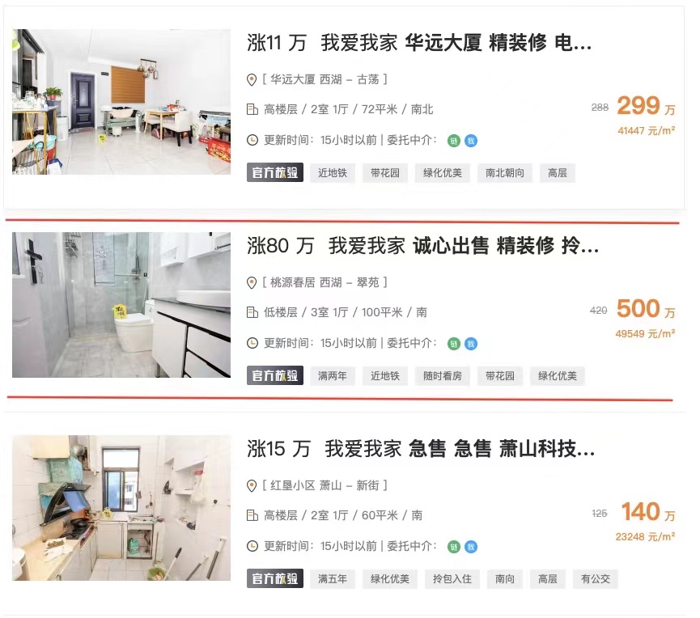Image resolution: width=700 pixels, height=618 pixels.
Task: Select the 近地铁 tag of 华远大厦 listing
Action: point(333,172)
